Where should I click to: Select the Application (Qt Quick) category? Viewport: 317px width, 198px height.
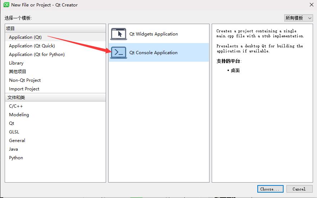55,46
